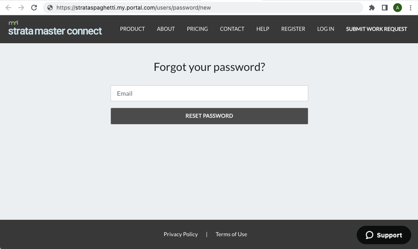Open the Support chat widget
The image size is (418, 249).
click(384, 235)
